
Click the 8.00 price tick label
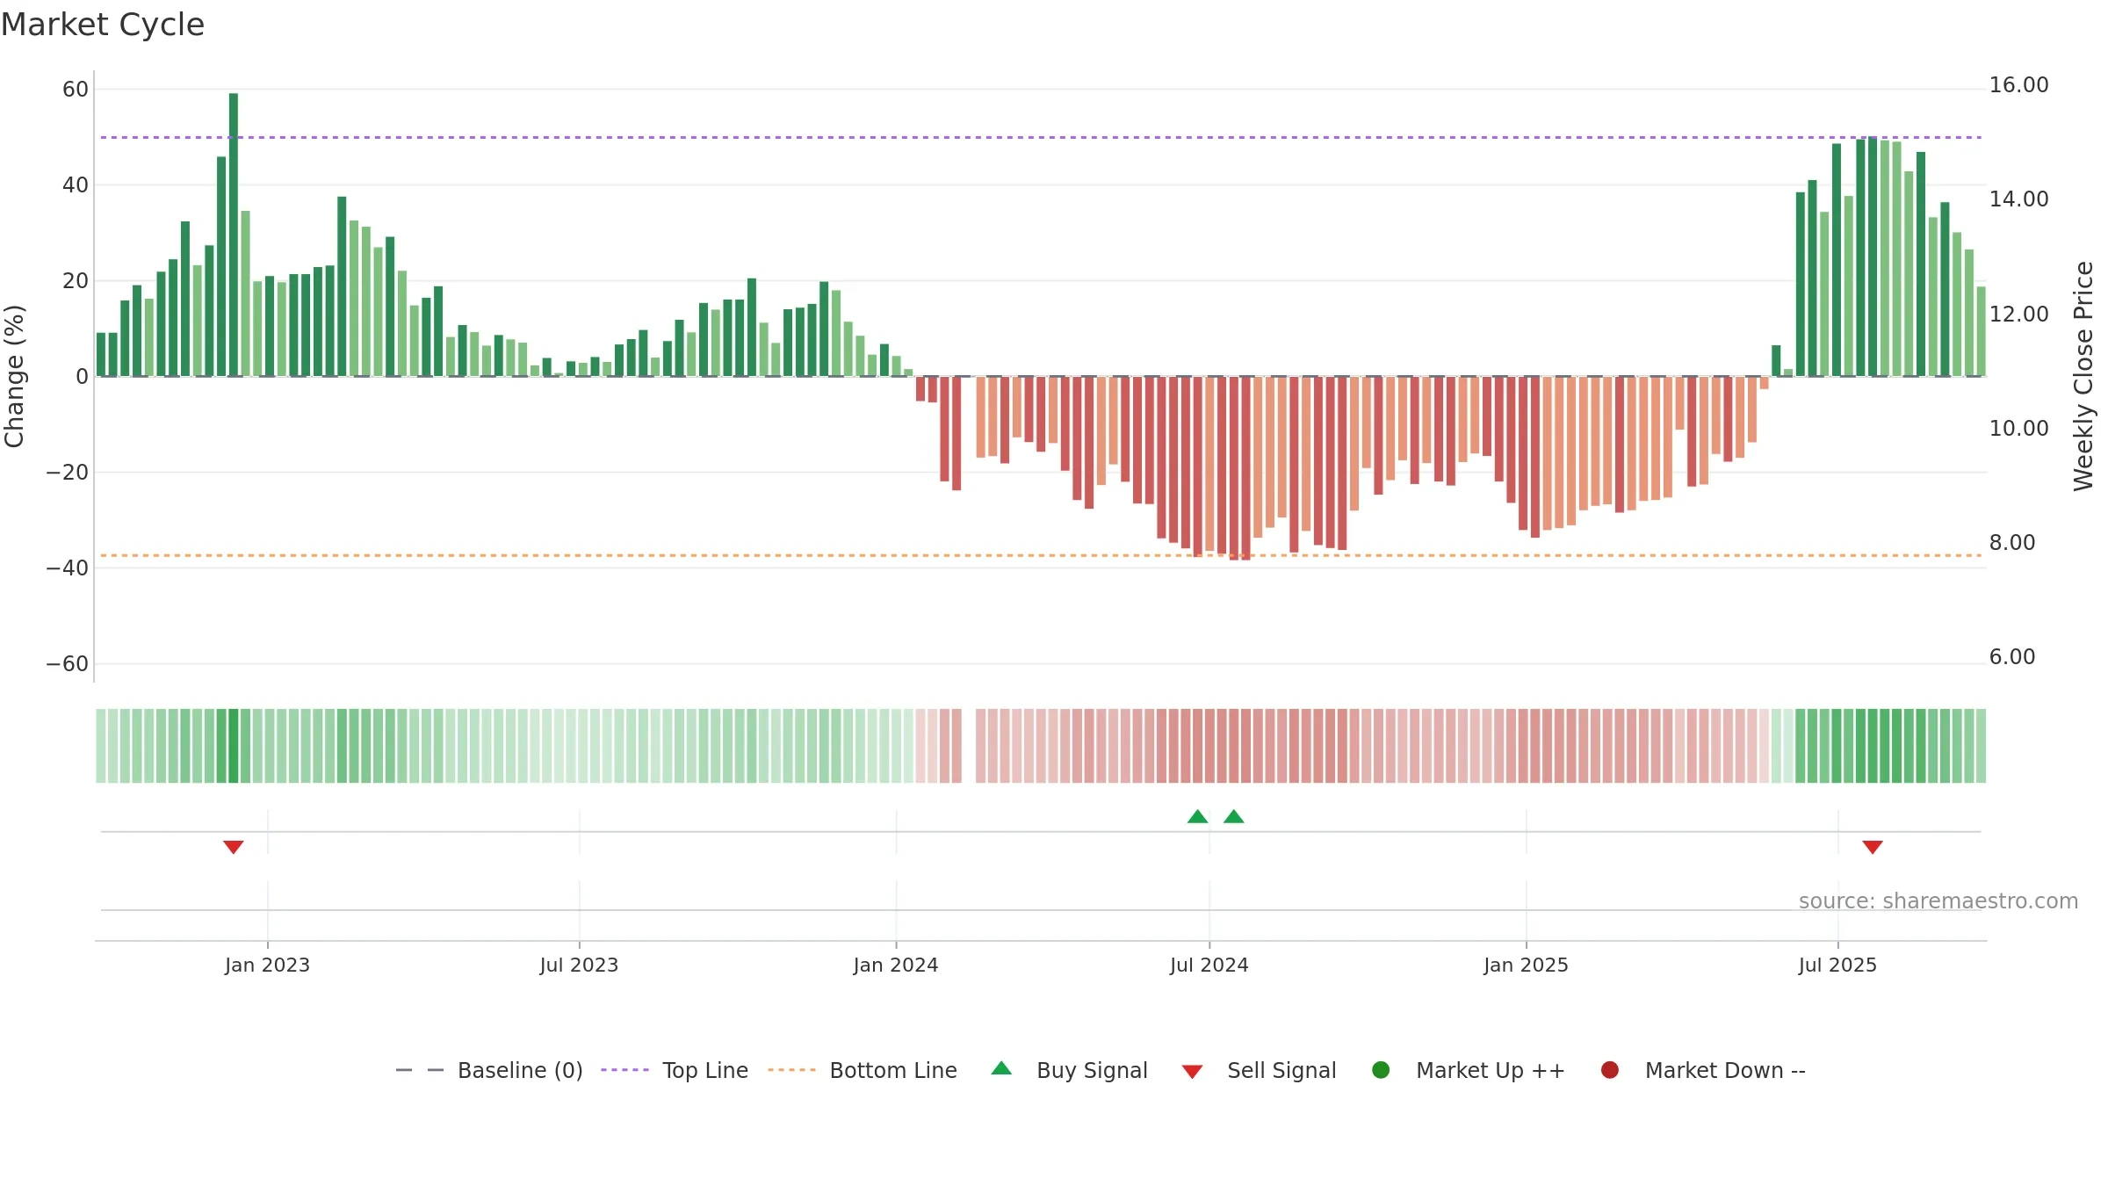click(x=2012, y=543)
